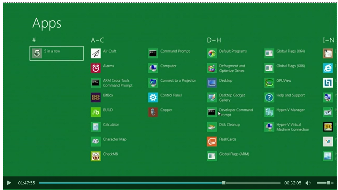This screenshot has height=190, width=338.
Task: Click the BitBox label
Action: (108, 95)
